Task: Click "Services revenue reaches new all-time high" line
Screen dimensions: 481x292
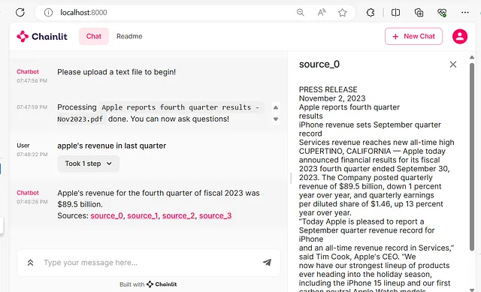Action: click(377, 143)
